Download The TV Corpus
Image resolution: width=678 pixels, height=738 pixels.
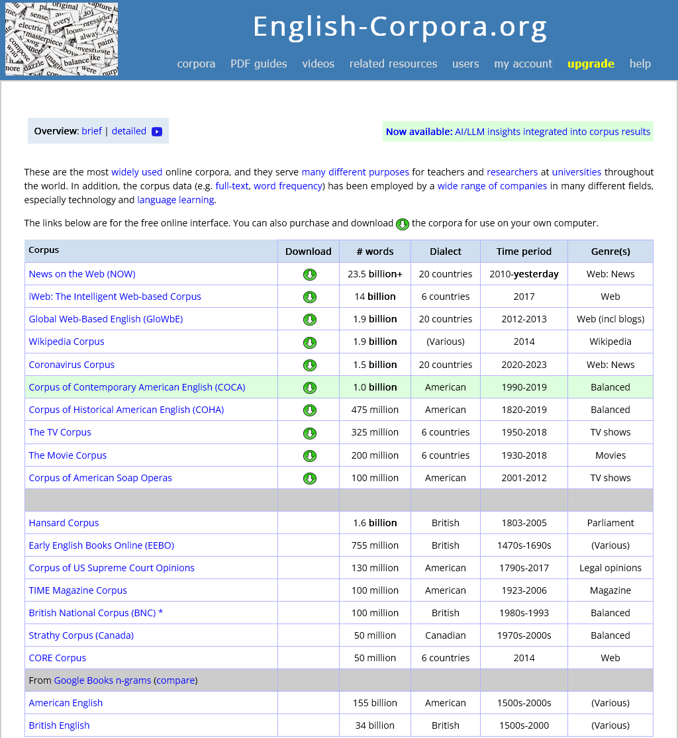coord(309,432)
